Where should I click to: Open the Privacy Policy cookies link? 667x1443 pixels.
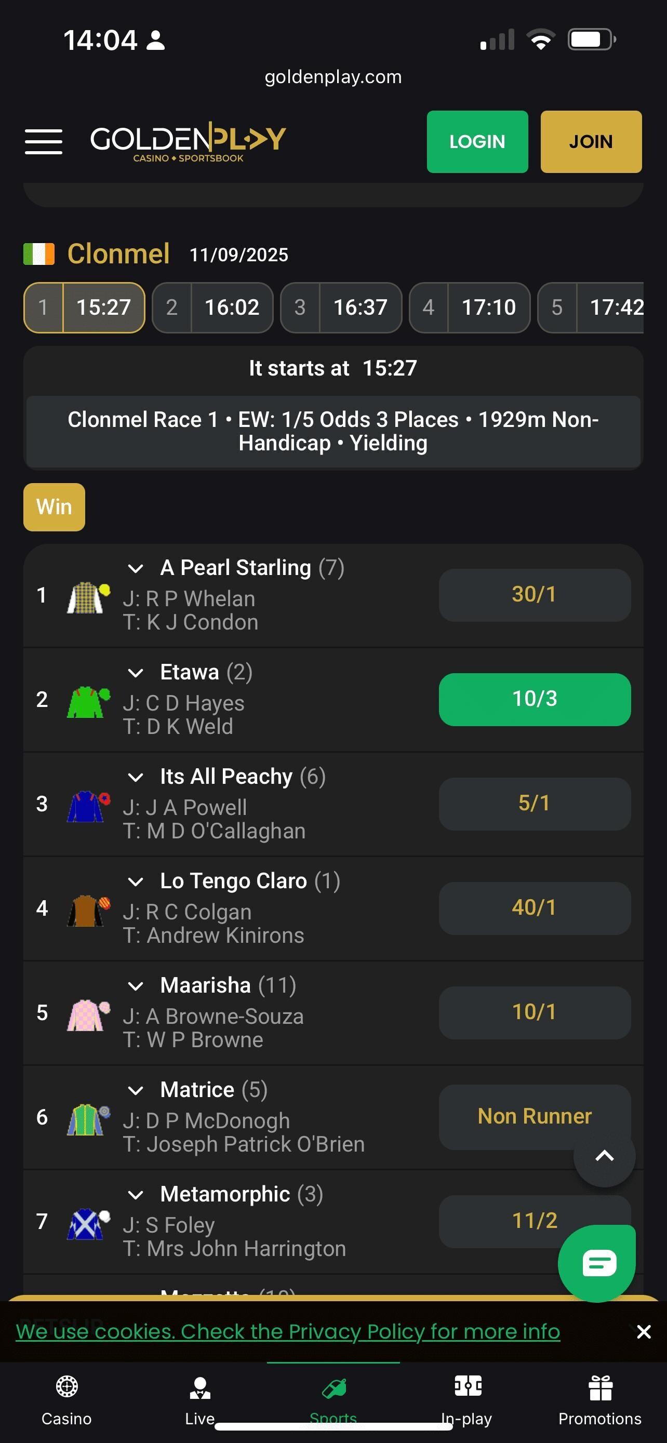pos(288,1331)
